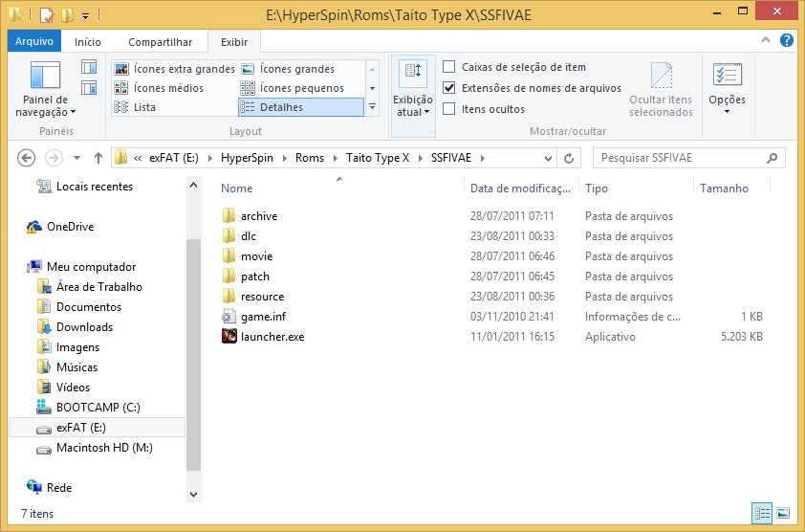Open the address bar history dropdown

pos(548,158)
